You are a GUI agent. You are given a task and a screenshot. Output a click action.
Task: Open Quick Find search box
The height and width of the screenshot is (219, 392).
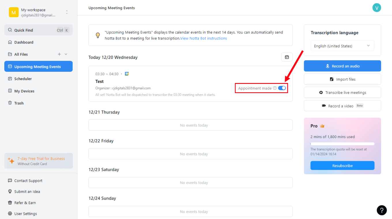tap(38, 30)
